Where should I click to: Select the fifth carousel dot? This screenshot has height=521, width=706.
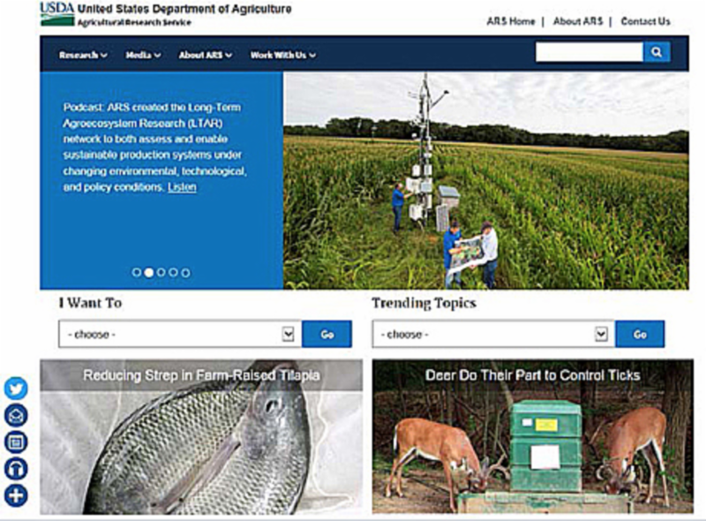coord(185,272)
